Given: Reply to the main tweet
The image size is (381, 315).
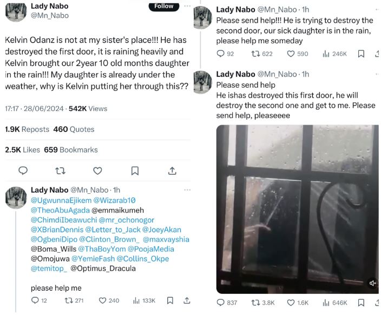Looking at the screenshot, I should pos(23,170).
